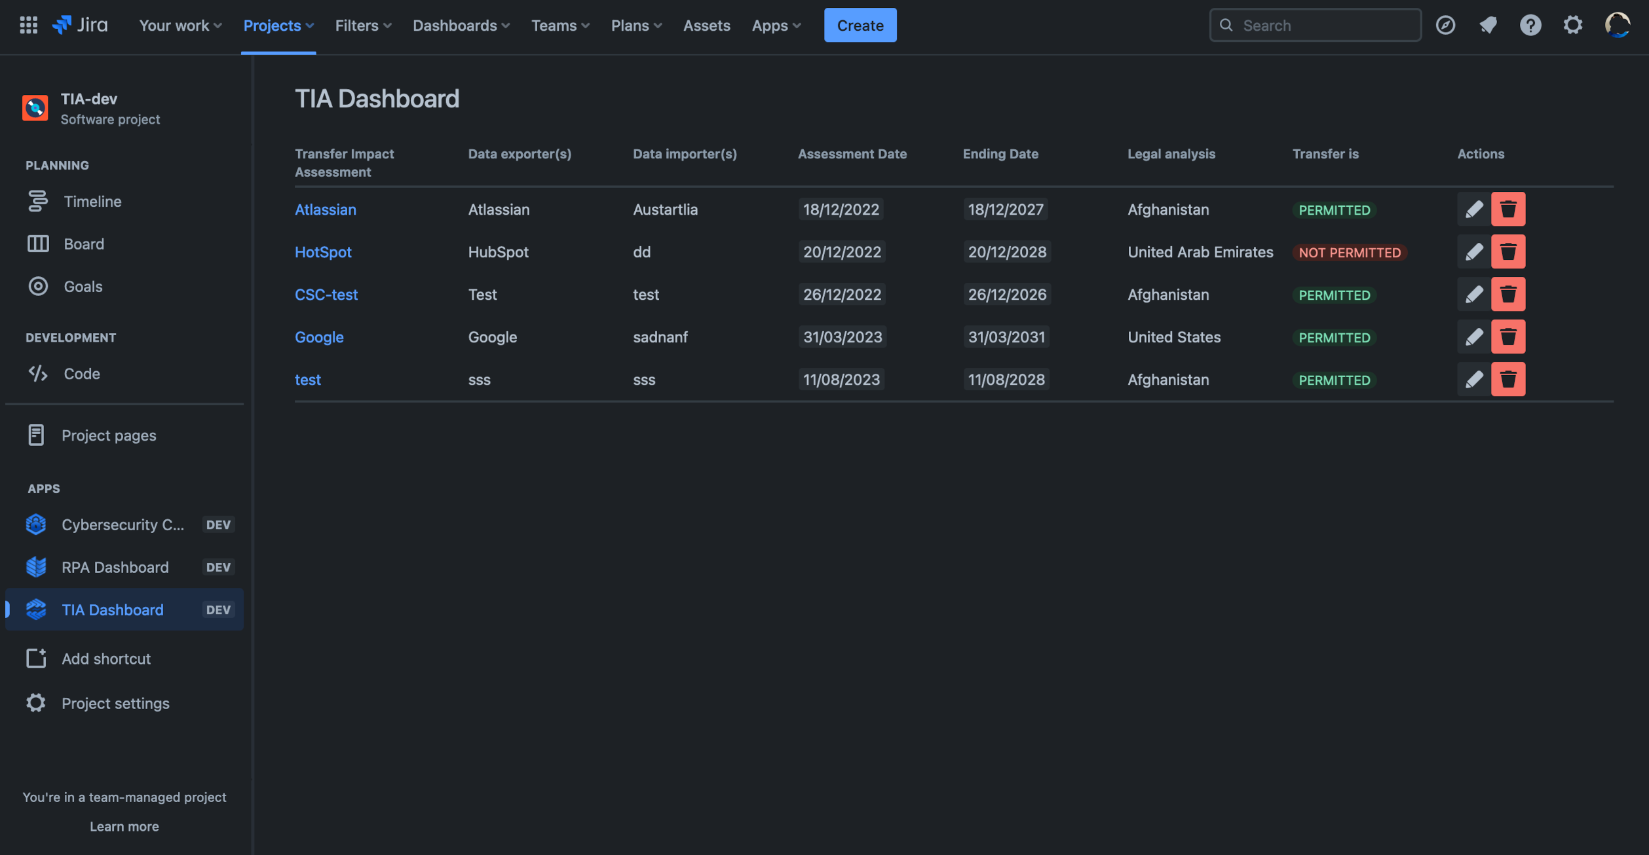Expand the Teams dropdown
1649x855 pixels.
560,25
